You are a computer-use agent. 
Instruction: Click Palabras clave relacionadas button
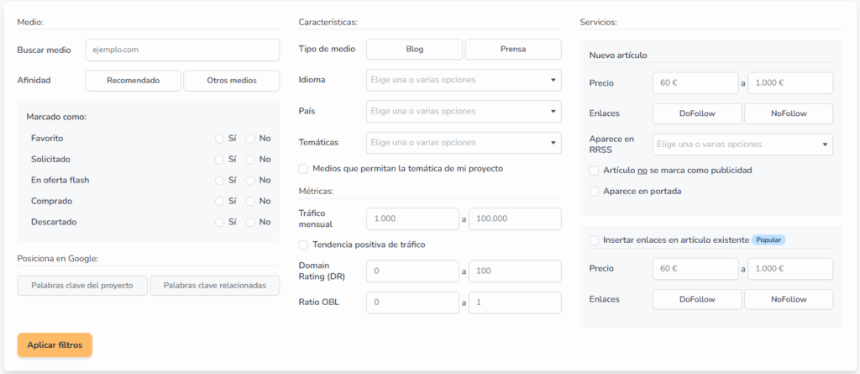214,286
